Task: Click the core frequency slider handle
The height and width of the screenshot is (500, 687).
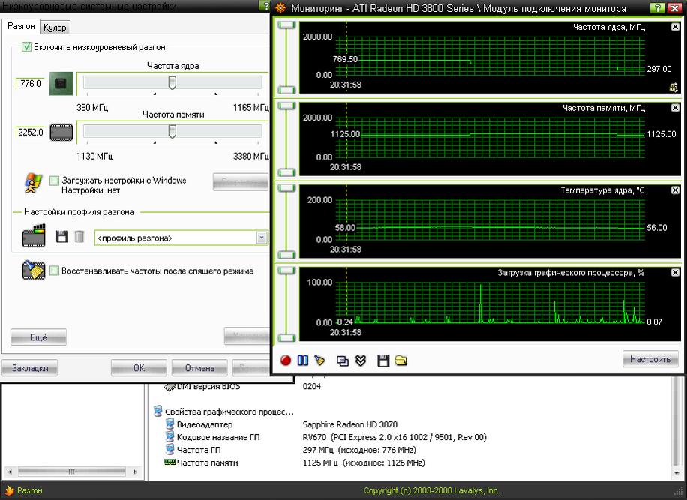Action: (x=172, y=82)
